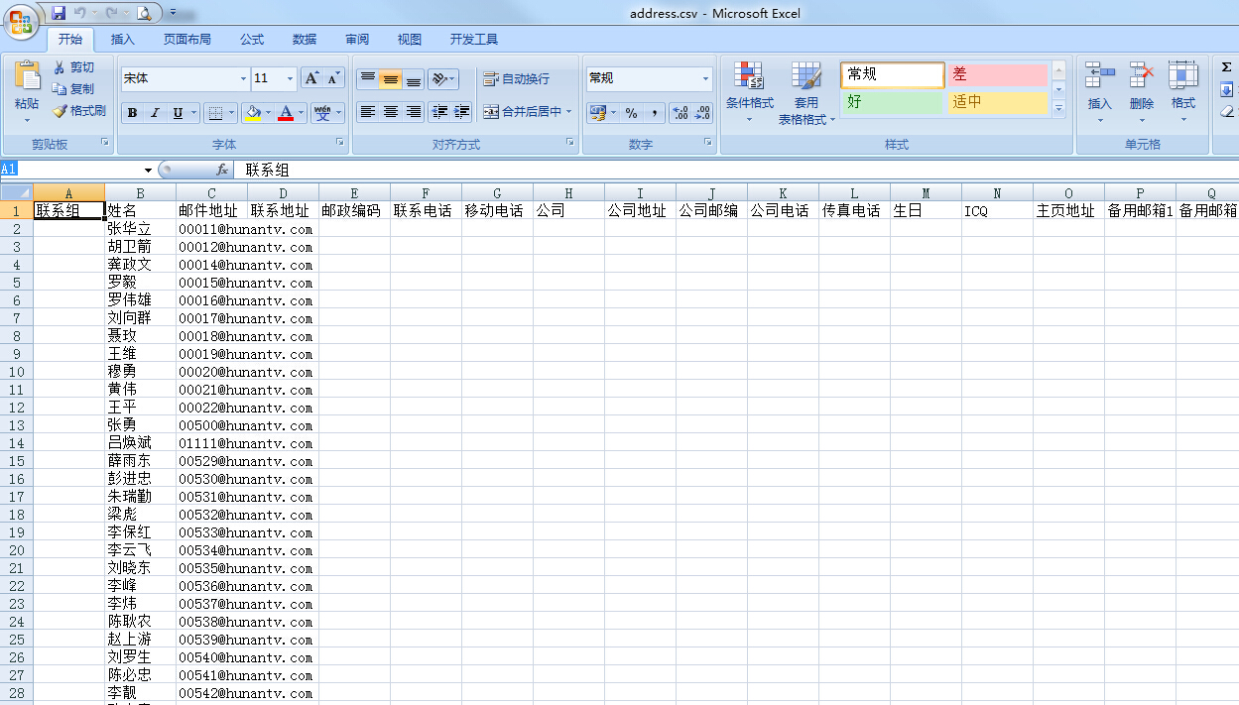
Task: Open the Name Box dropdown arrow
Action: pyautogui.click(x=149, y=171)
